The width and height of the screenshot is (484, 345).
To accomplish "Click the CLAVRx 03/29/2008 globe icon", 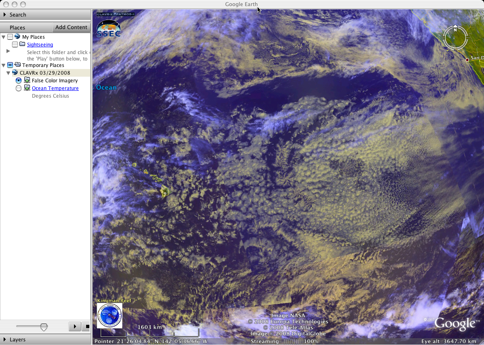I will pyautogui.click(x=15, y=72).
